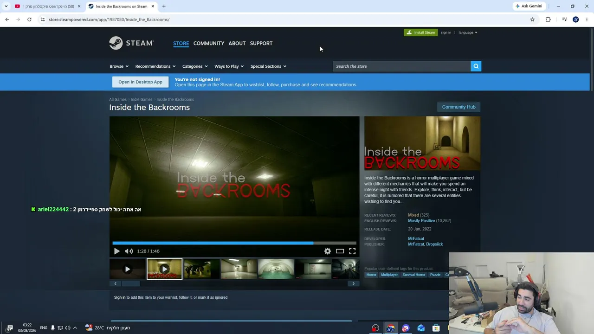Show hidden system tray icons

click(x=75, y=328)
